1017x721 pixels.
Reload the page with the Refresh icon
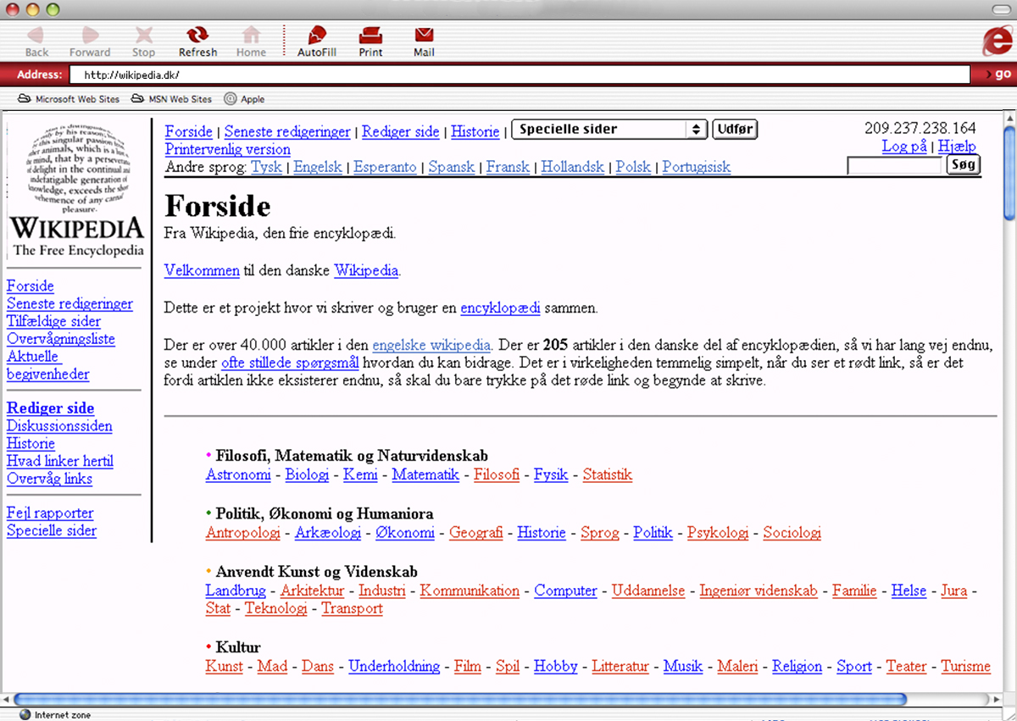pyautogui.click(x=197, y=35)
